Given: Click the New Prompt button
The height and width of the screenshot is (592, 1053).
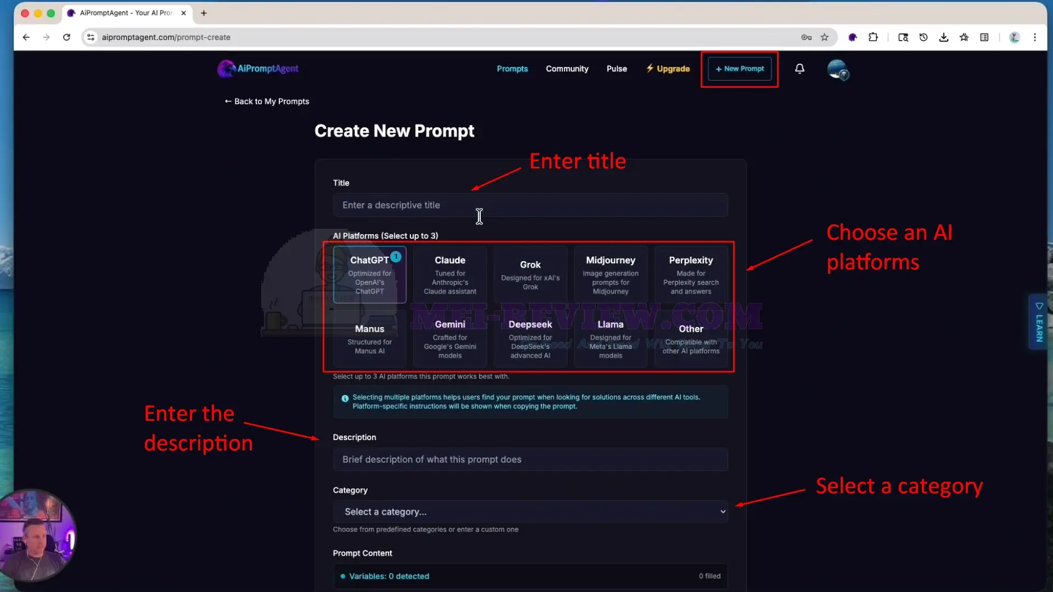Looking at the screenshot, I should click(739, 69).
